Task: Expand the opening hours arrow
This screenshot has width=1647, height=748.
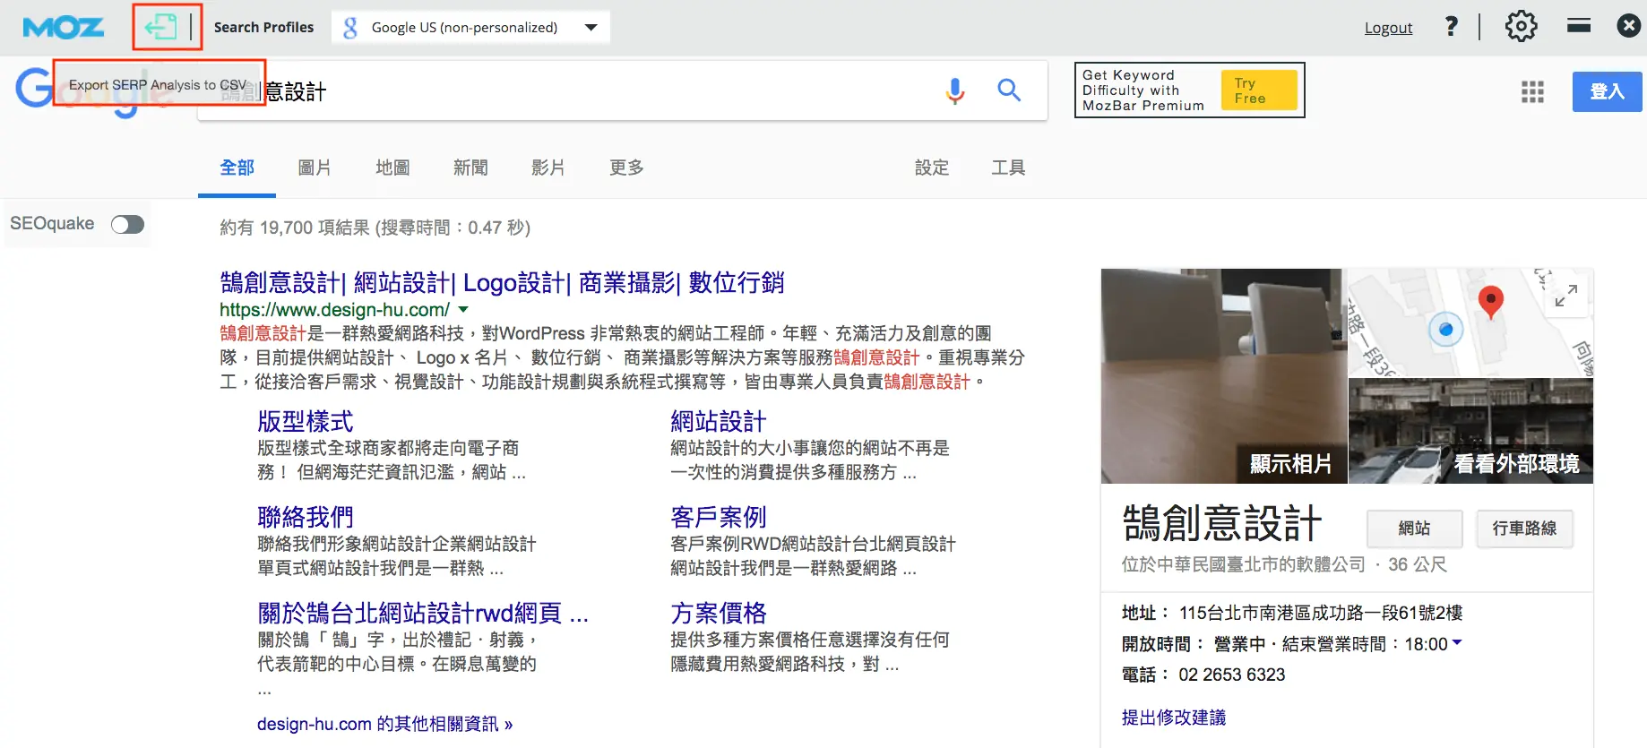Action: pyautogui.click(x=1457, y=642)
